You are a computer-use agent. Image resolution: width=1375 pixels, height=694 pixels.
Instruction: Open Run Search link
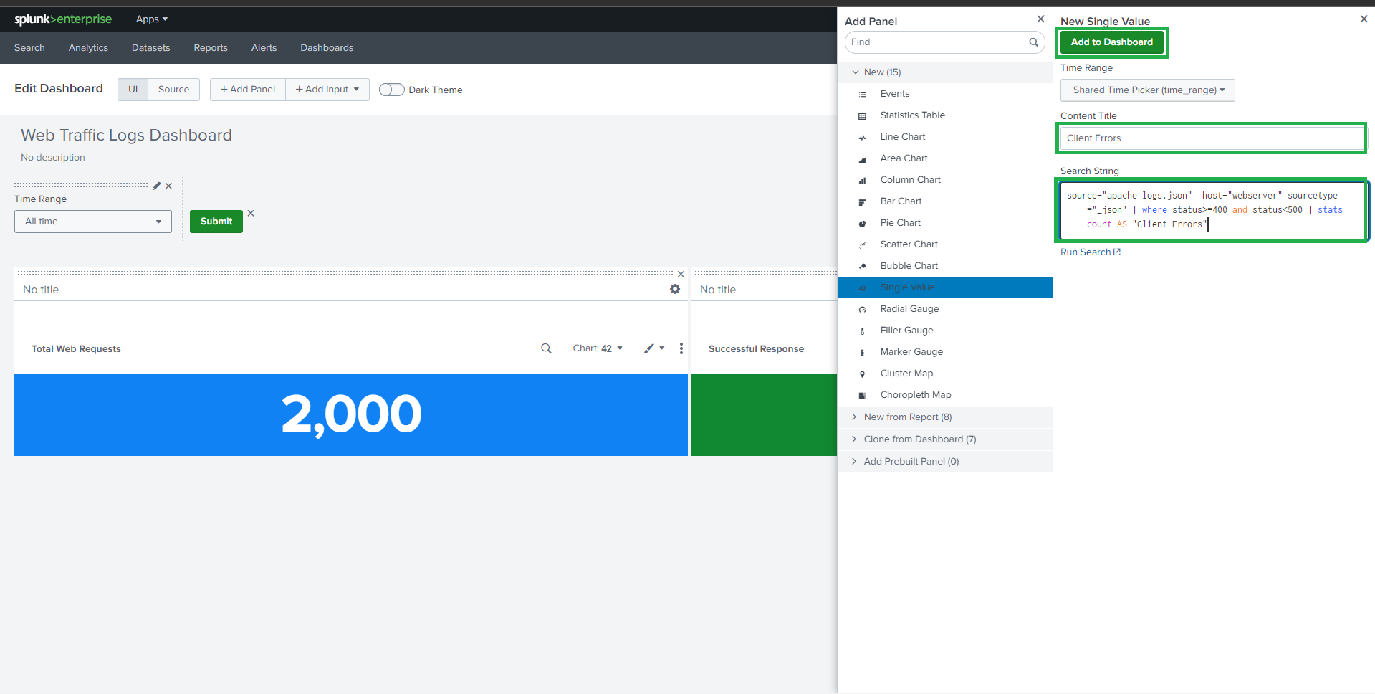1091,252
